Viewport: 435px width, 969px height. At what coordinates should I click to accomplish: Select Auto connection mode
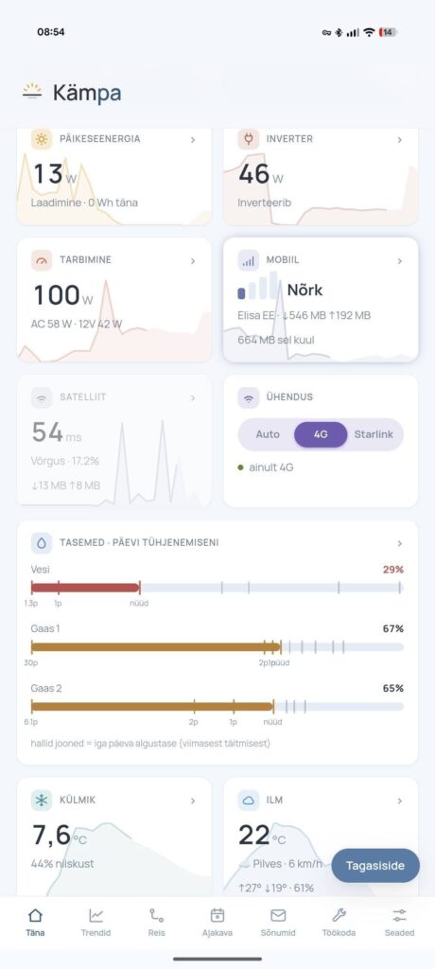(x=268, y=434)
